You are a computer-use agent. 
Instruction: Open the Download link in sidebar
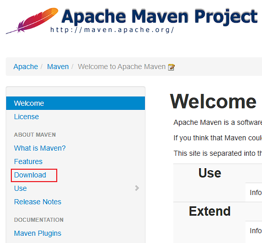pyautogui.click(x=30, y=175)
